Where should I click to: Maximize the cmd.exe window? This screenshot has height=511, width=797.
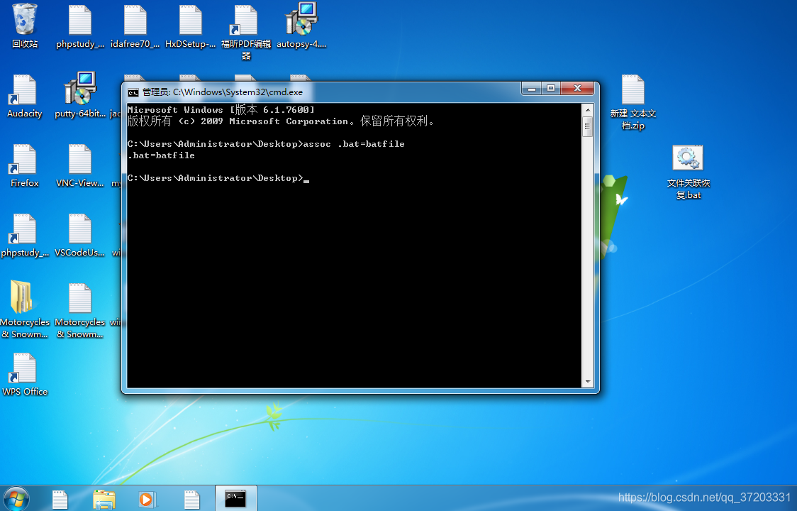pyautogui.click(x=550, y=89)
